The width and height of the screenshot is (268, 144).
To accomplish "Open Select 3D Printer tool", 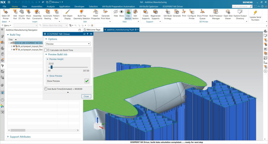I will click(x=6, y=14).
